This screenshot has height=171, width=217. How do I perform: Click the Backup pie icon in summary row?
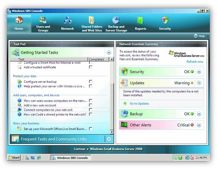(124, 114)
